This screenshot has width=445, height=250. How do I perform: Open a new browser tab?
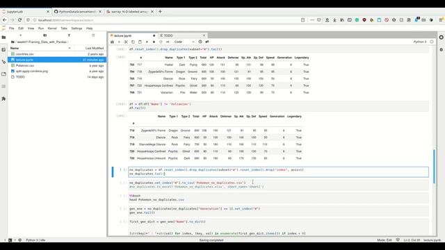[x=160, y=12]
